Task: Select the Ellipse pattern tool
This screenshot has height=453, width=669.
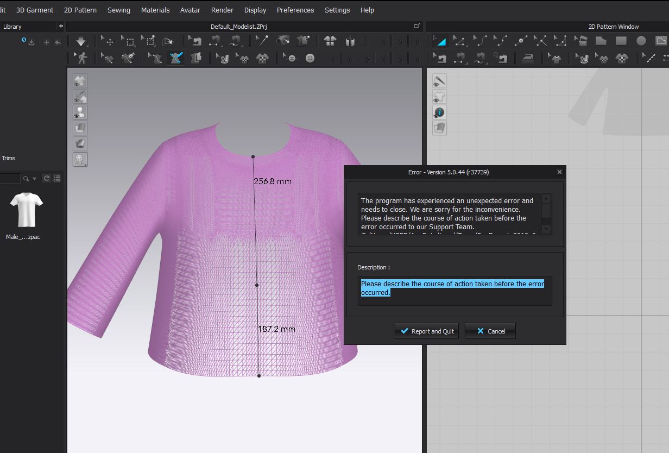Action: coord(641,41)
